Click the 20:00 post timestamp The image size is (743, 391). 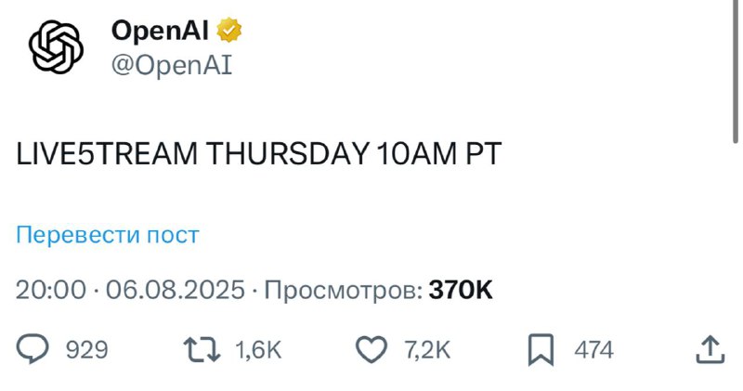click(51, 290)
